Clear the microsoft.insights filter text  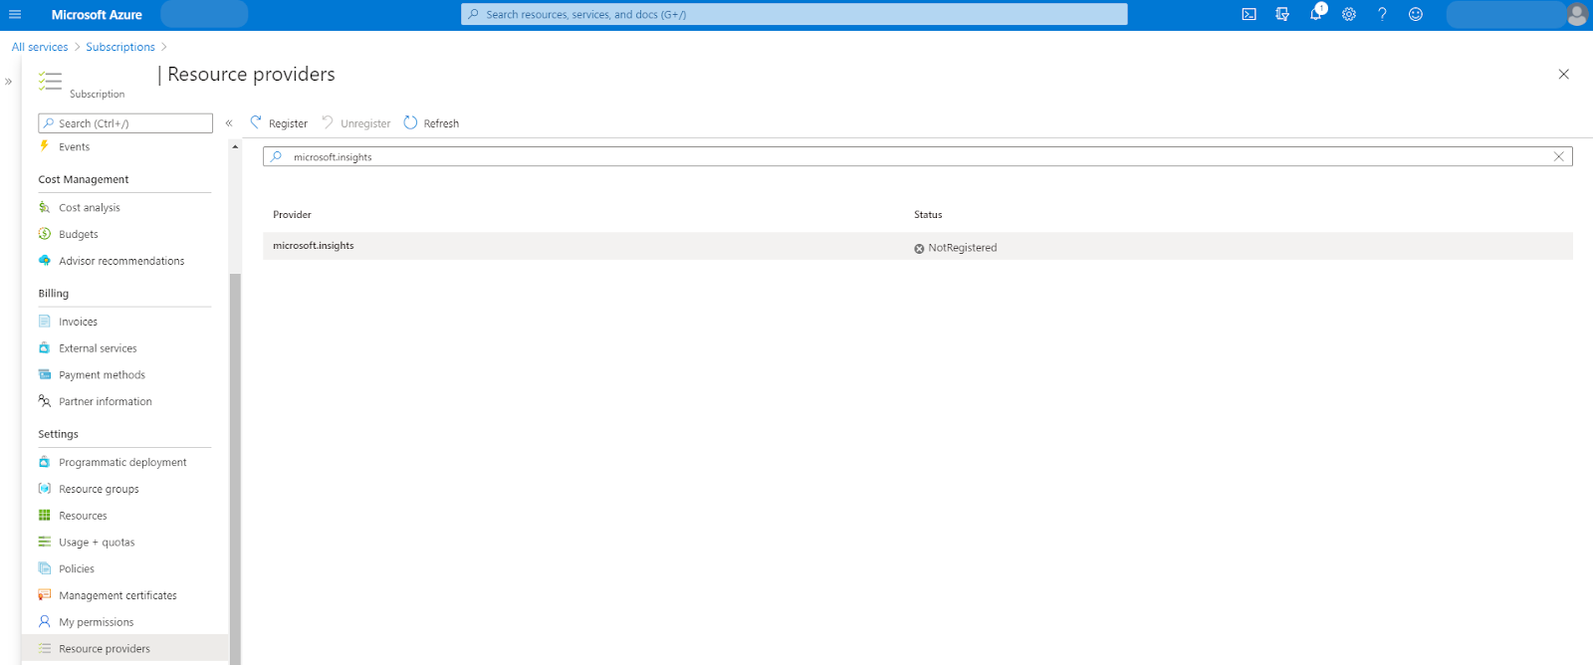1559,156
